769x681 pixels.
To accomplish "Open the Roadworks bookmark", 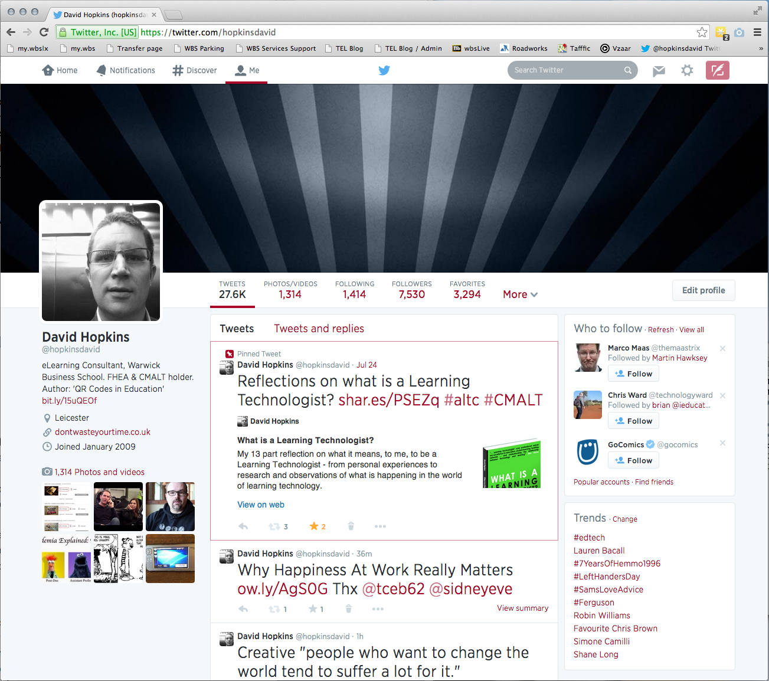I will [523, 49].
